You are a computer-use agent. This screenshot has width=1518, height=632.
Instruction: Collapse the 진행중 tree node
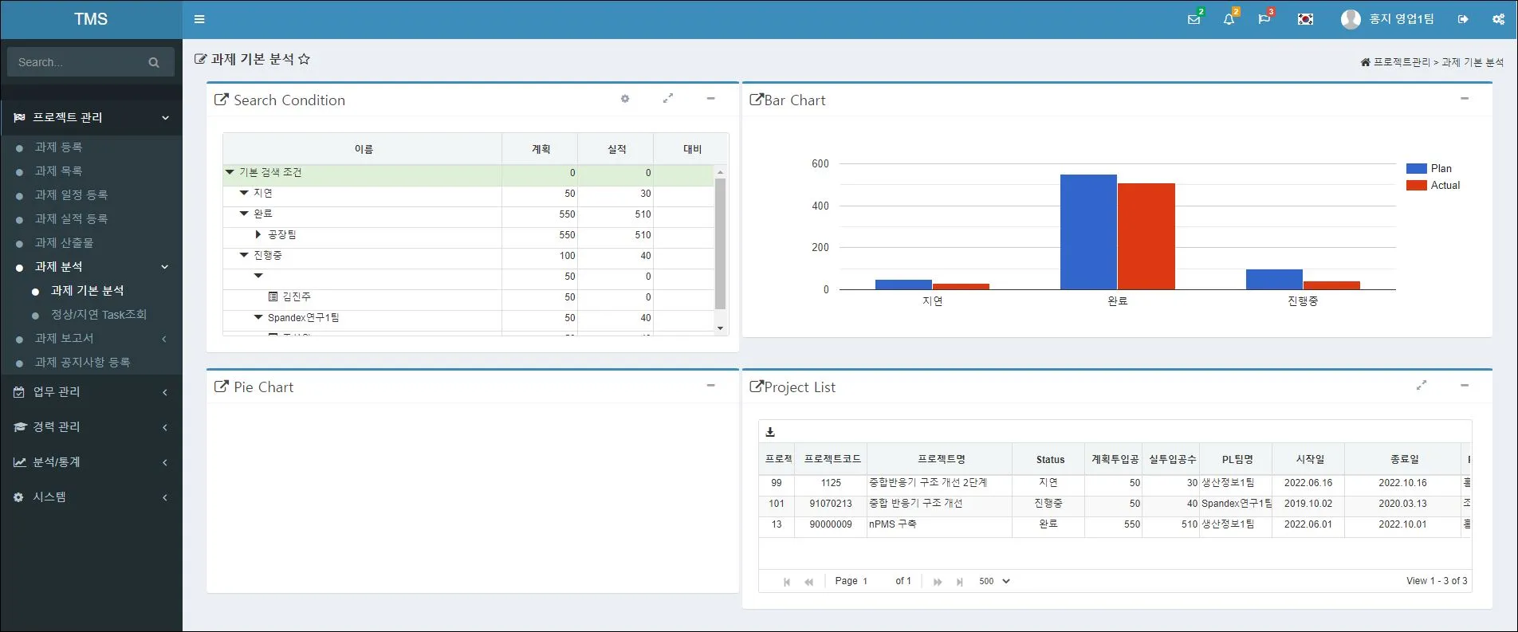click(245, 255)
